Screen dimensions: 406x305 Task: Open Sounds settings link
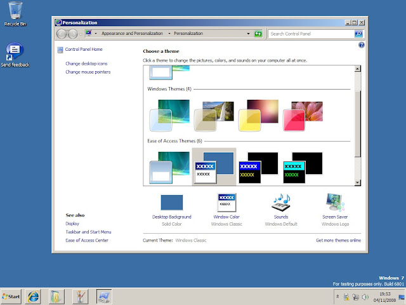click(281, 217)
